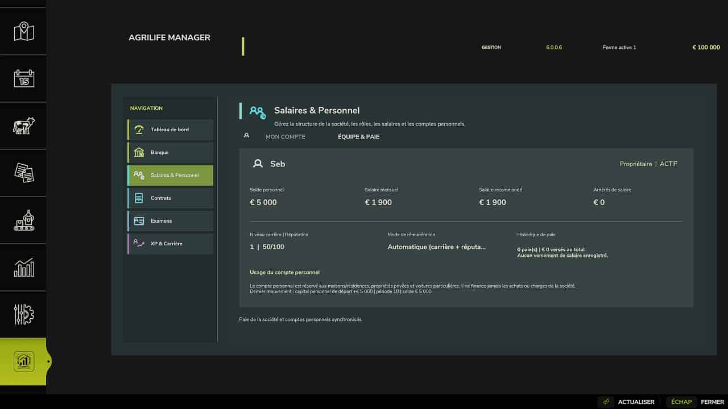
Task: Switch to the Mon Compte tab
Action: (286, 137)
